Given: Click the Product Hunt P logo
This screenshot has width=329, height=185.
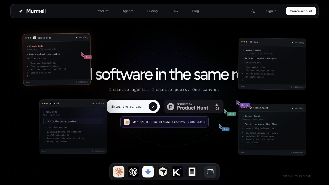Looking at the screenshot, I should (x=171, y=107).
